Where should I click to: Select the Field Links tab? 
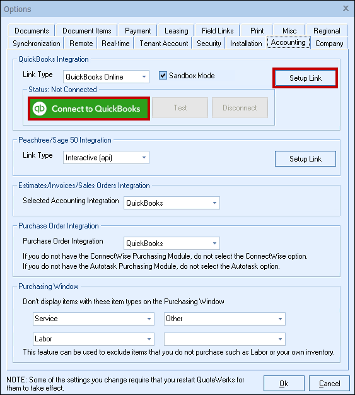pyautogui.click(x=218, y=31)
